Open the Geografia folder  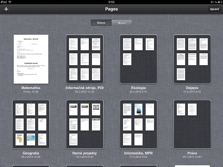pyautogui.click(x=31, y=124)
